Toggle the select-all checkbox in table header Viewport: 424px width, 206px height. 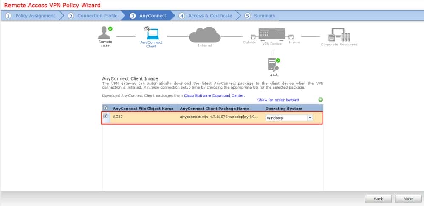pyautogui.click(x=106, y=108)
